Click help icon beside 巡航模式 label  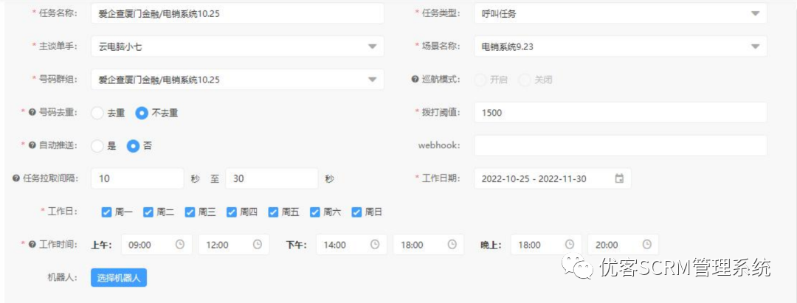pos(415,80)
